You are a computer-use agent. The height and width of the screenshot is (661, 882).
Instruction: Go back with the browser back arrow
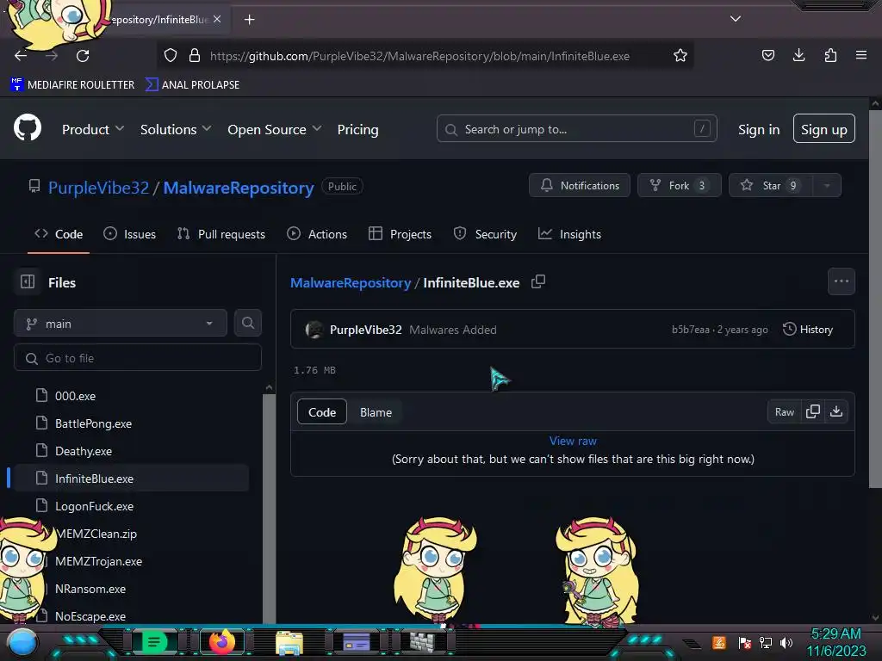click(x=21, y=56)
